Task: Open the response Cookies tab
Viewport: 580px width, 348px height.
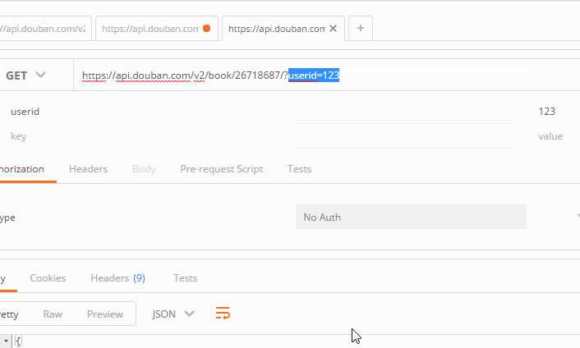Action: [48, 278]
